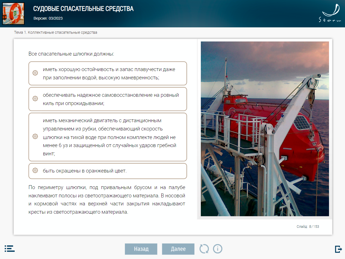Click the title 'СУДОВЫЕ СПАСАТЕЛЬНЫЕ СРЕДСТВА'
Screen dimensions: 345x259
[x=83, y=9]
